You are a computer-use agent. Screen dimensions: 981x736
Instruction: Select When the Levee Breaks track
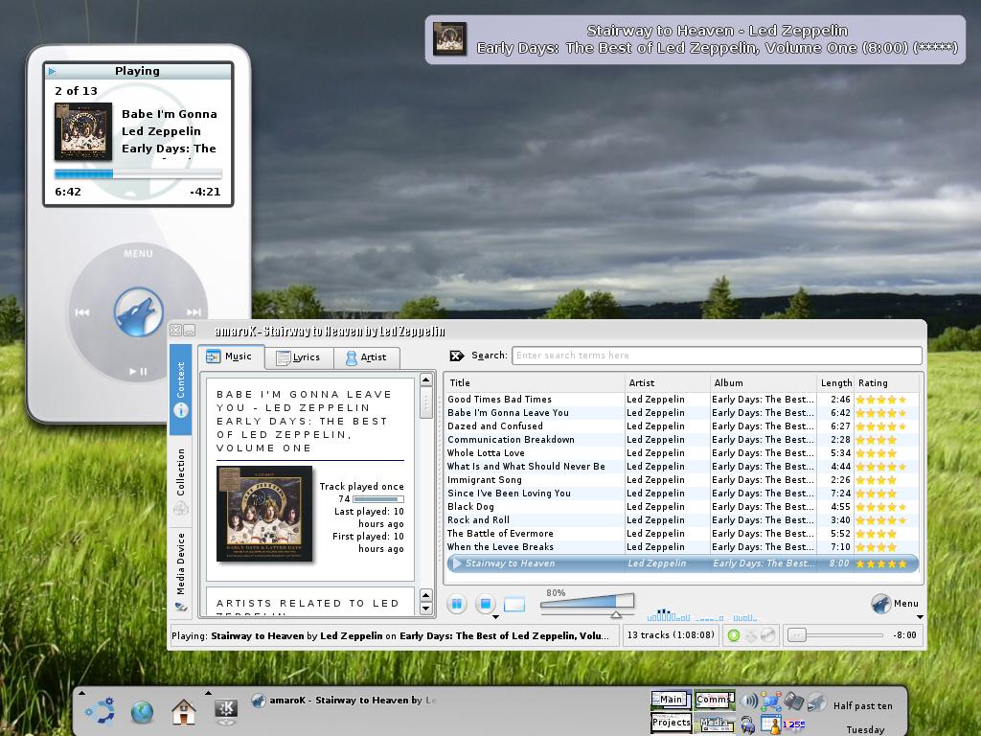click(682, 547)
